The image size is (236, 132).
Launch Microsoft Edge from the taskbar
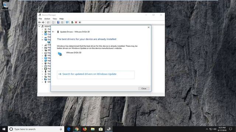pos(69,129)
